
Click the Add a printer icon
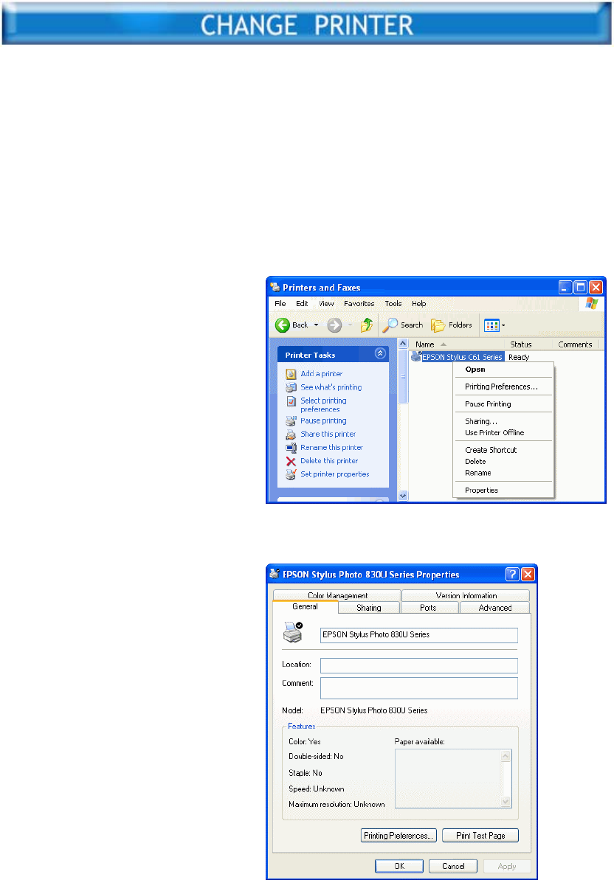[291, 374]
